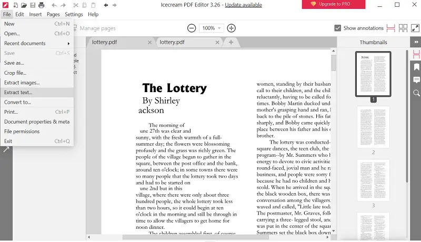Choose Exit from the File menu
This screenshot has height=242, width=421.
click(x=37, y=141)
